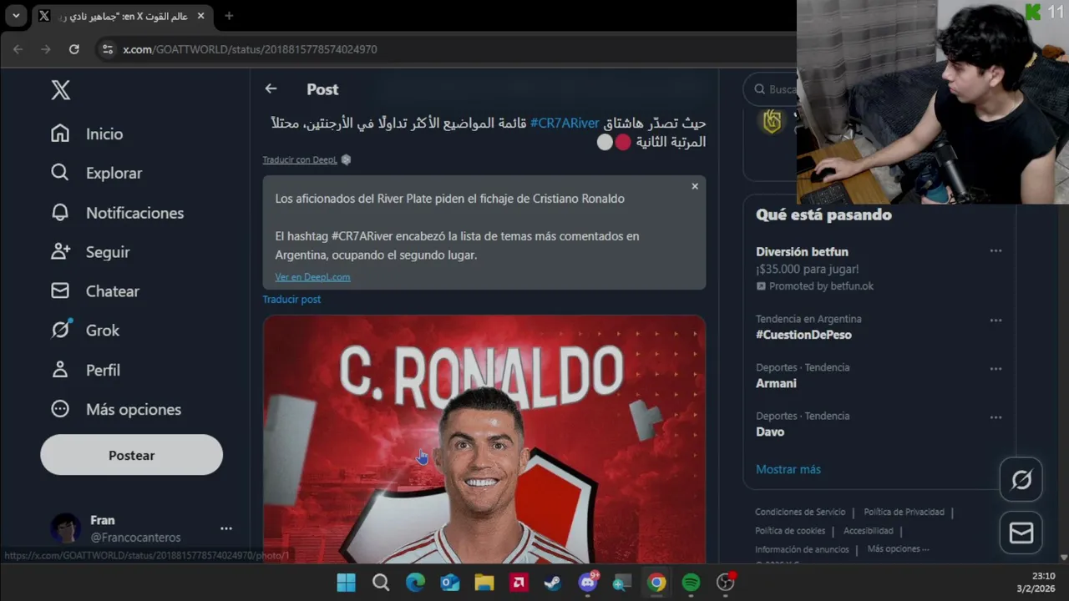Click the address bar URL
The image size is (1069, 601).
[251, 49]
